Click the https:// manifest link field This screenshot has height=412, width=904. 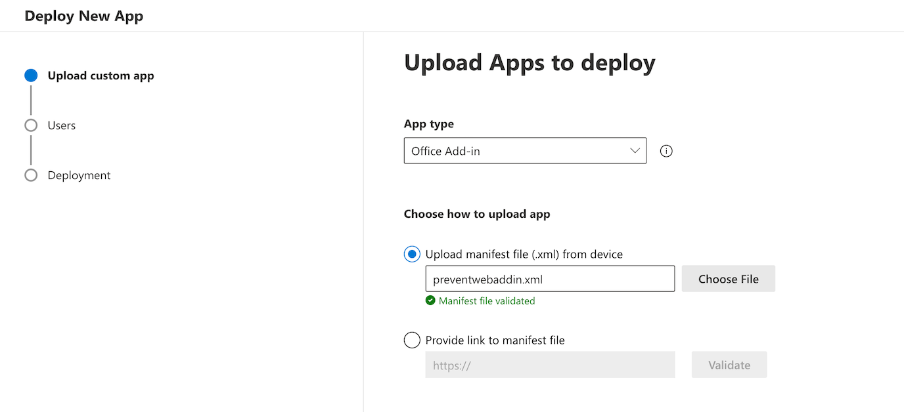[550, 364]
